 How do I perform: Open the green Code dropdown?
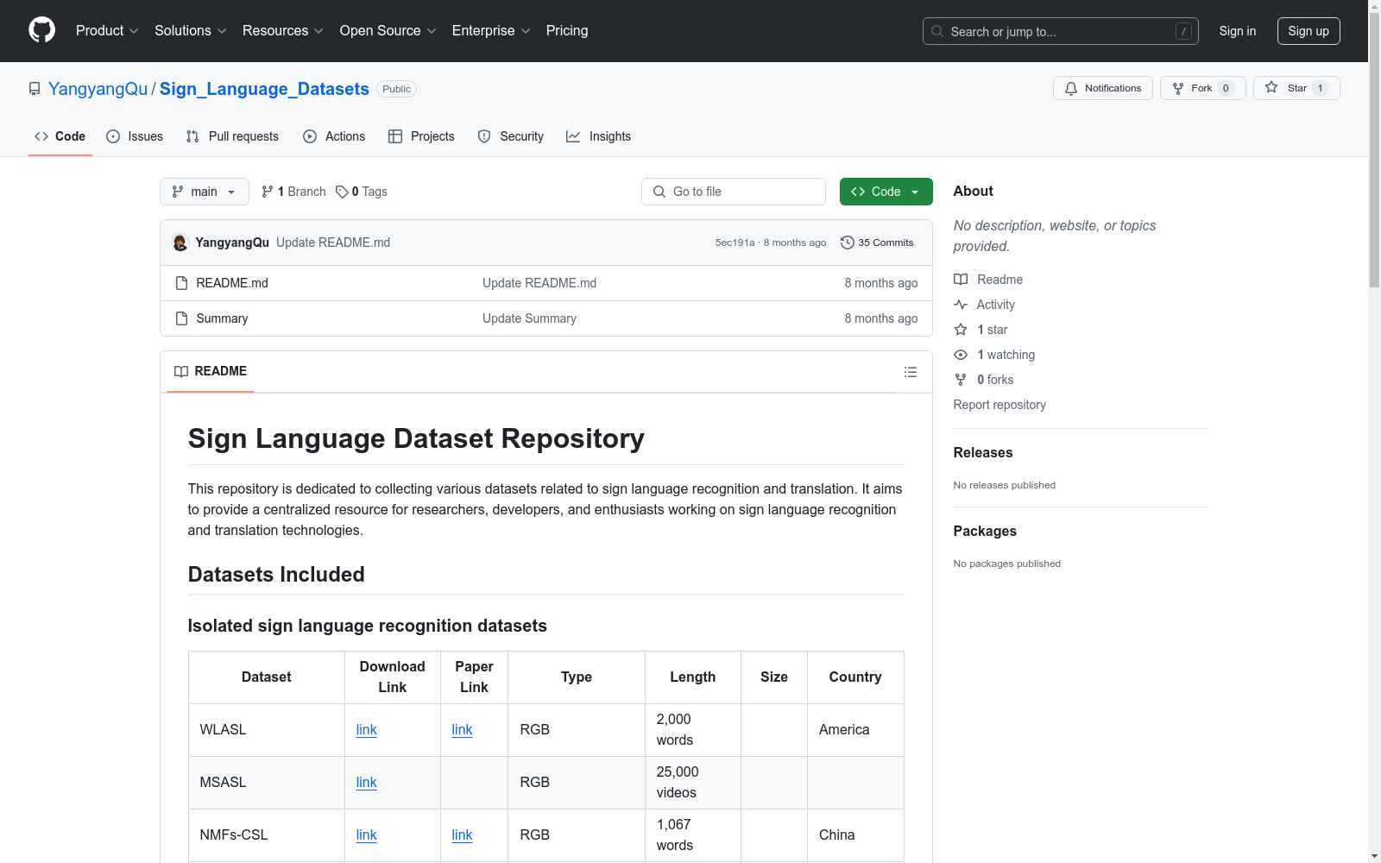pos(886,192)
